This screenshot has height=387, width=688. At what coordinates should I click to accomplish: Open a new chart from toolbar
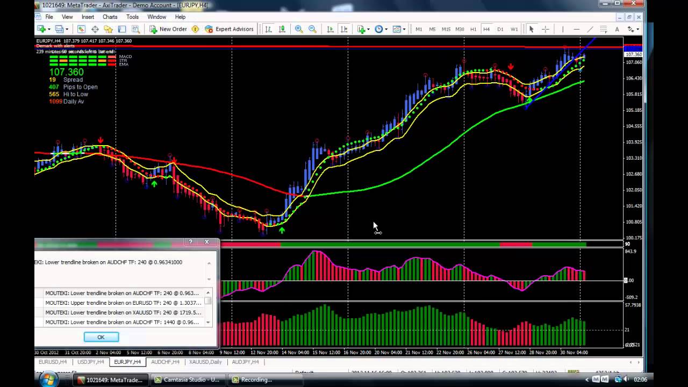tap(41, 29)
